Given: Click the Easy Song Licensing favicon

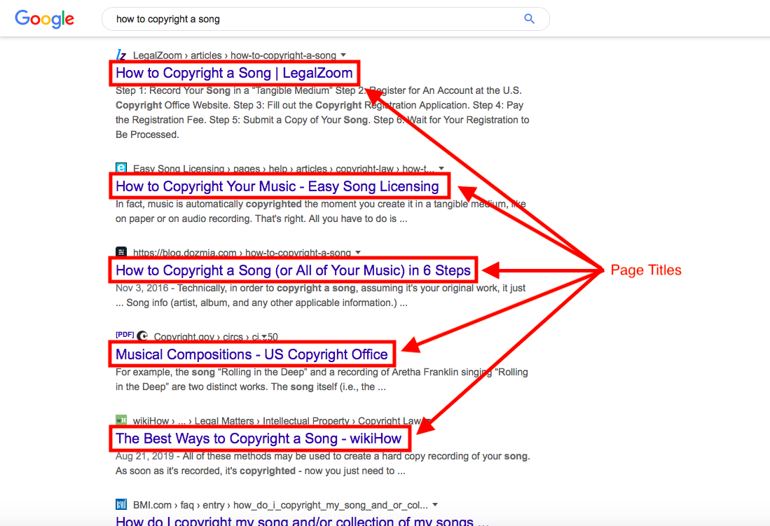Looking at the screenshot, I should [x=121, y=169].
